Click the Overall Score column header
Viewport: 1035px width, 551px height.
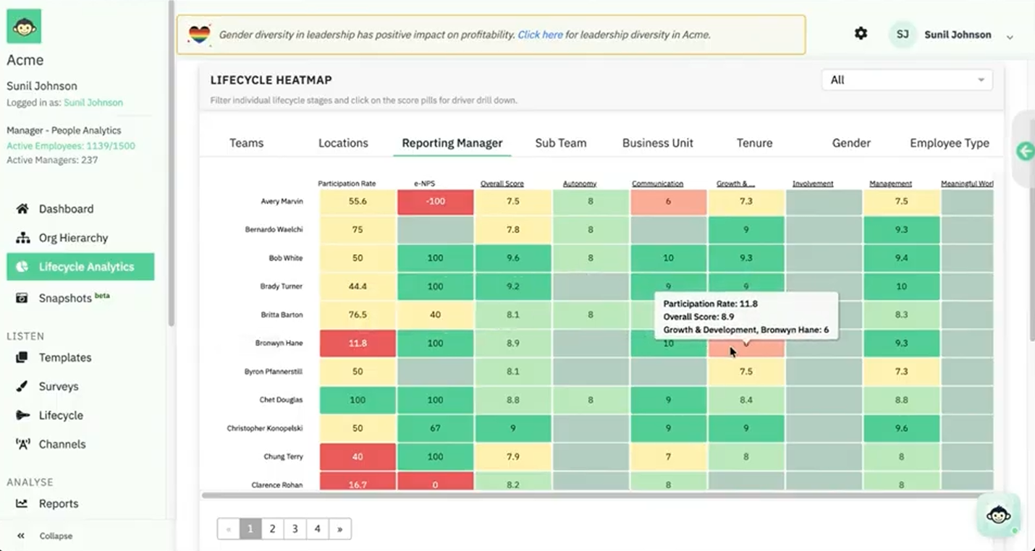point(502,184)
